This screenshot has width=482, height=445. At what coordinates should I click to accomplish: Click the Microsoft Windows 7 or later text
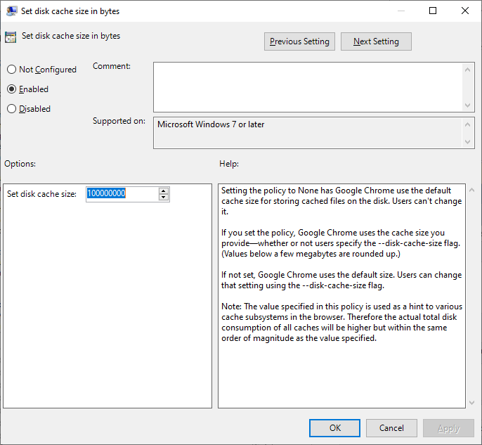point(211,124)
